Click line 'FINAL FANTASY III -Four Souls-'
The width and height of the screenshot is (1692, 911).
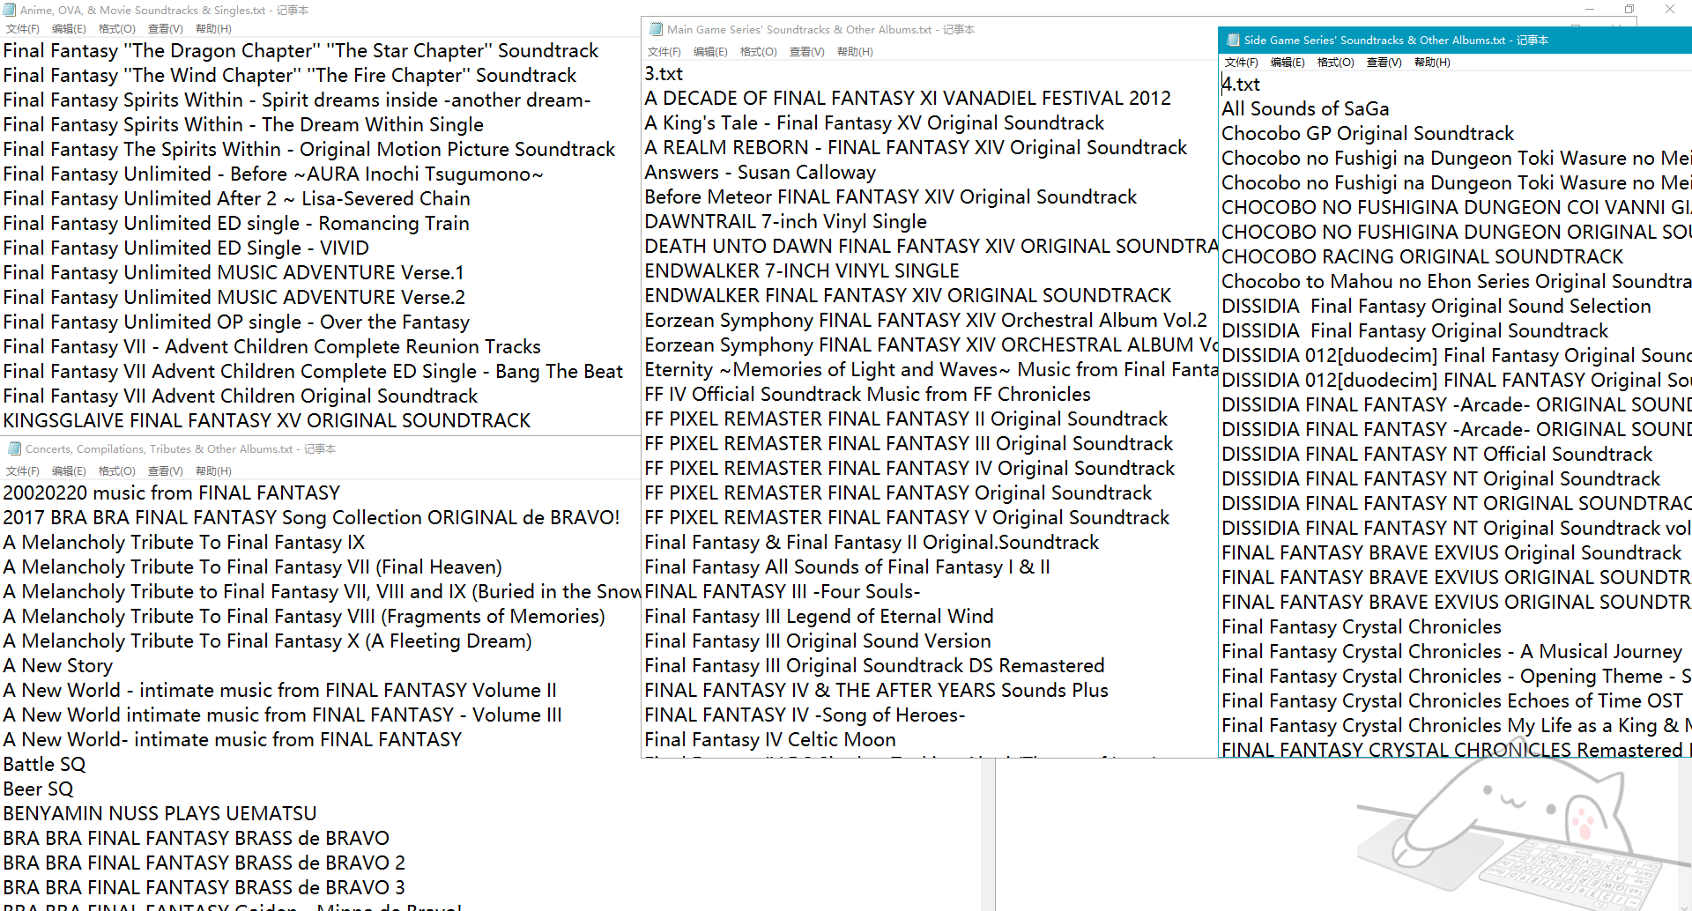coord(782,592)
